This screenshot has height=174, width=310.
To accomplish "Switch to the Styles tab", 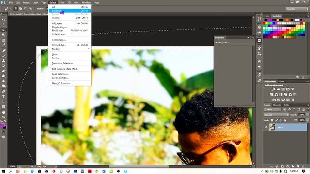I will pyautogui.click(x=281, y=81).
